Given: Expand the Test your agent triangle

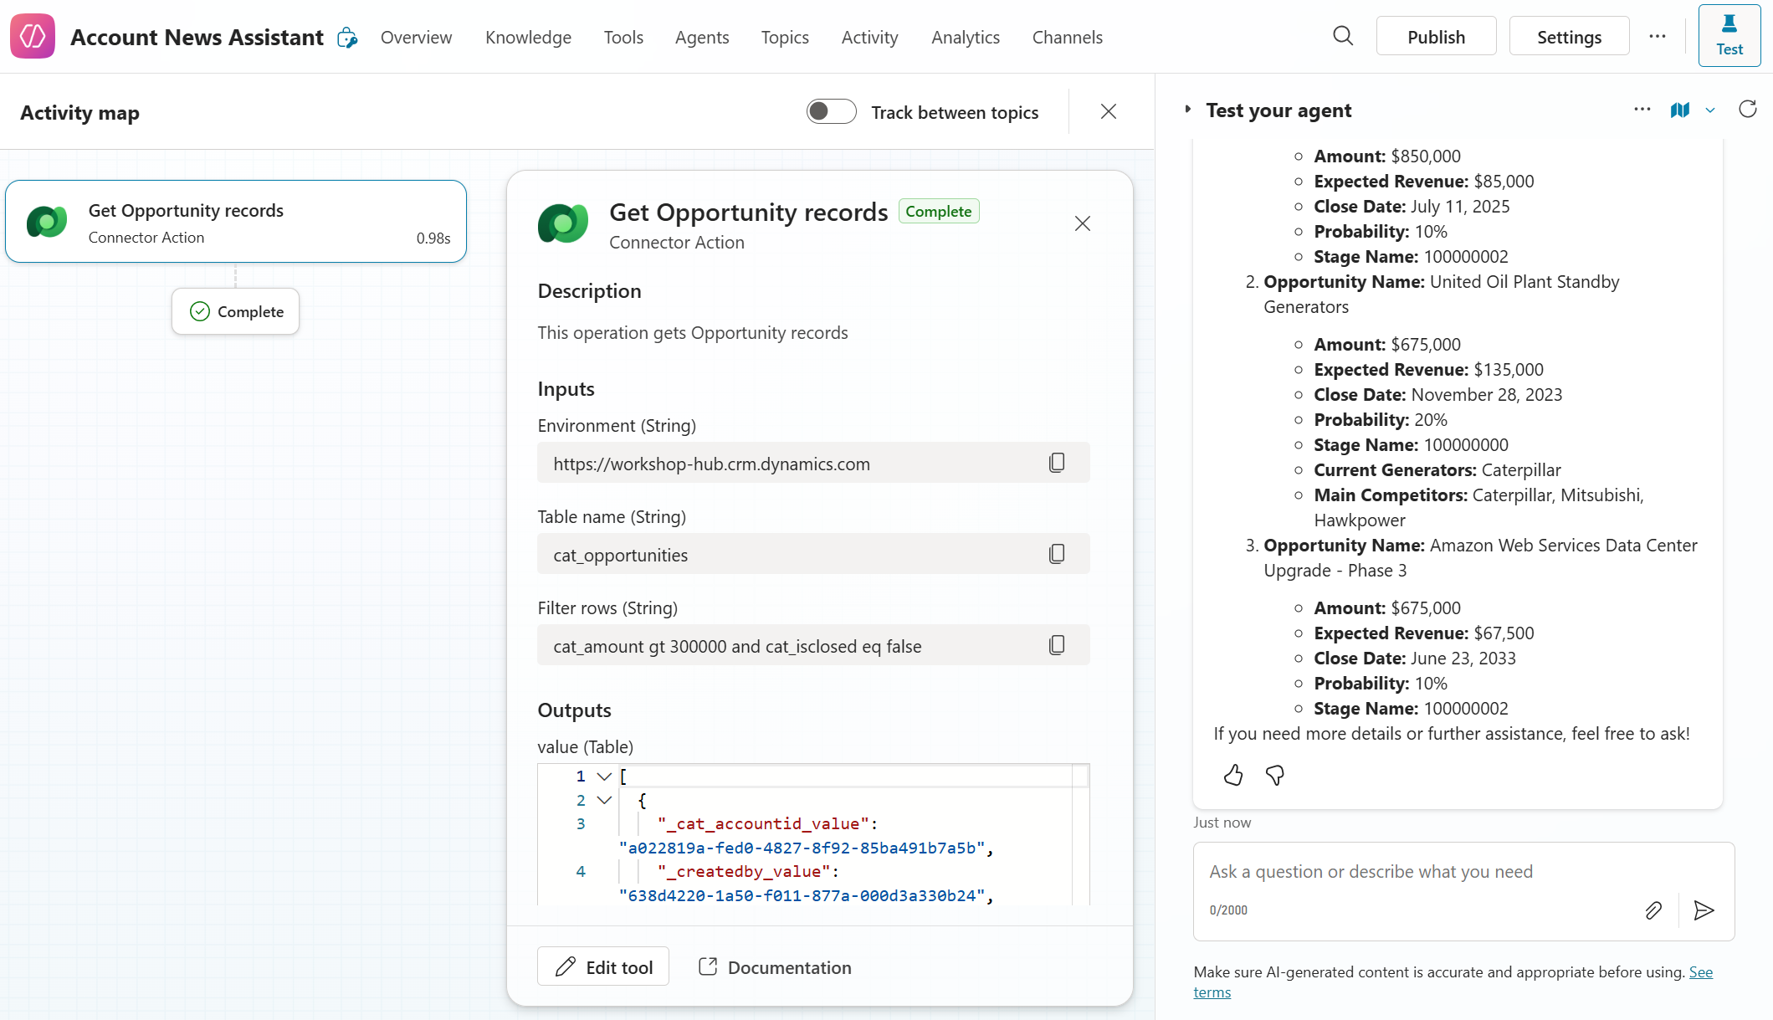Looking at the screenshot, I should [x=1187, y=110].
